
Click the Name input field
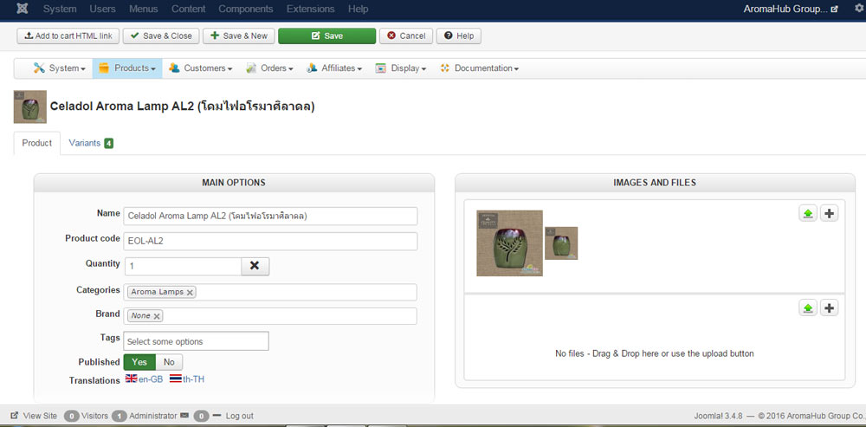click(270, 216)
